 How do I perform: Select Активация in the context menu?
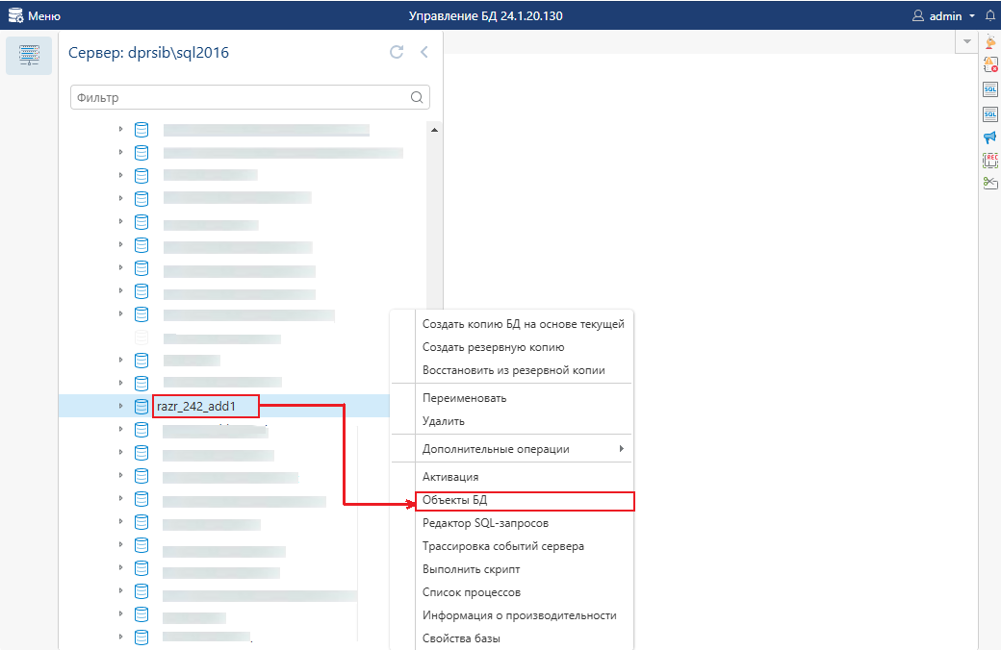tap(524, 477)
